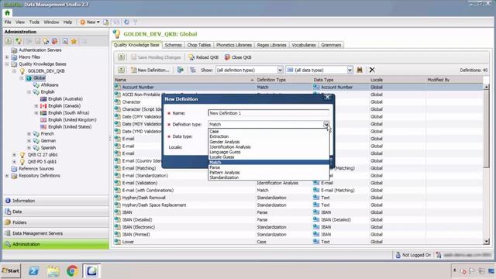Click the New Definition button

click(150, 70)
